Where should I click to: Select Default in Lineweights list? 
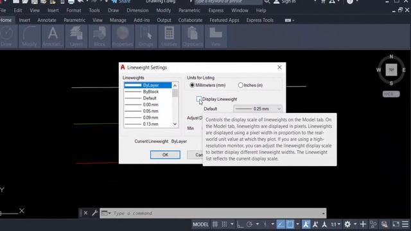tap(148, 98)
